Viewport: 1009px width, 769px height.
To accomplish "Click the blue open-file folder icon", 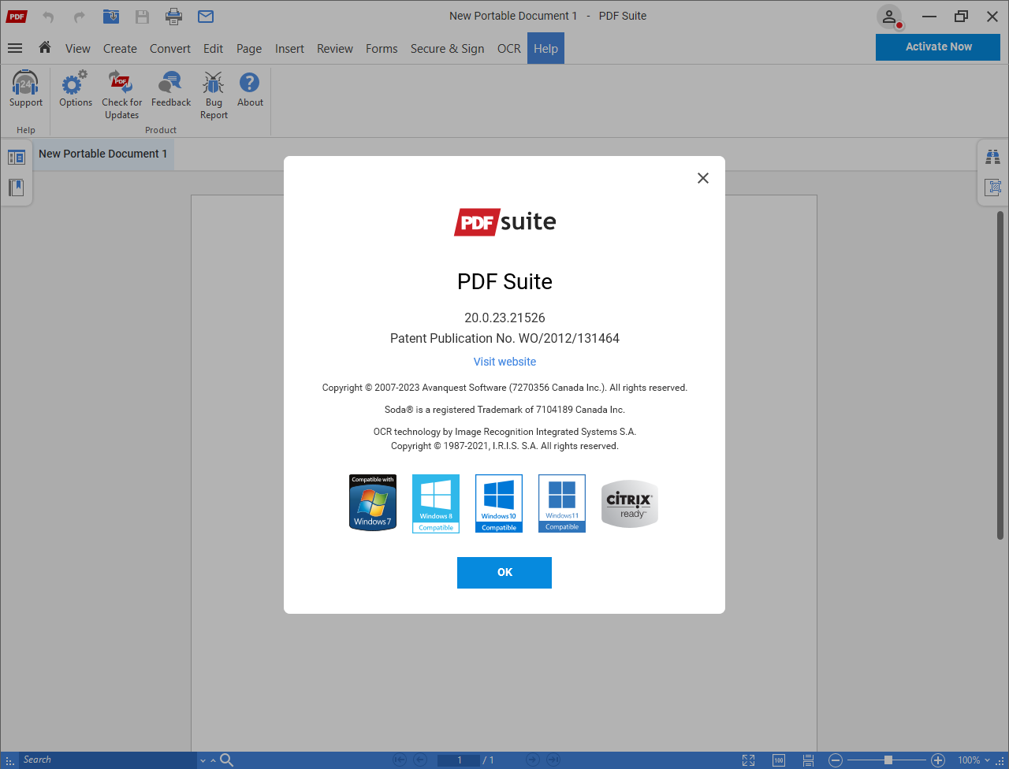I will tap(111, 16).
